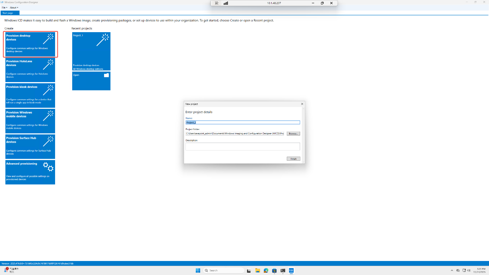489x275 pixels.
Task: Close the New project dialog
Action: [x=302, y=104]
